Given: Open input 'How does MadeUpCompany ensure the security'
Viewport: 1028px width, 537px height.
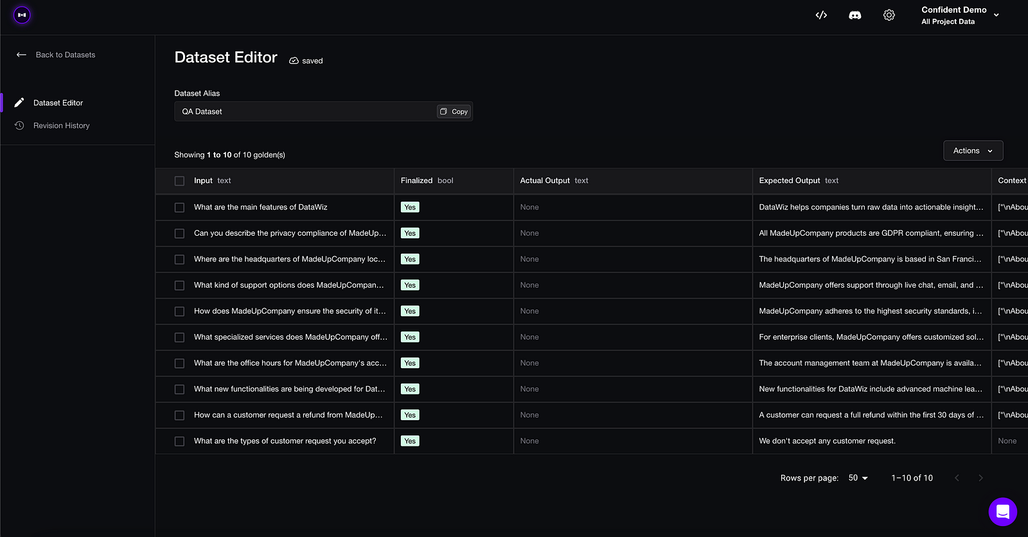Looking at the screenshot, I should (x=290, y=311).
